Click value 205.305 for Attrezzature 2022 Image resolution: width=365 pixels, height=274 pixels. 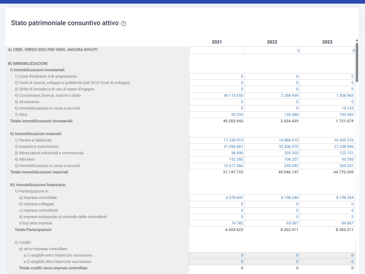(291, 153)
